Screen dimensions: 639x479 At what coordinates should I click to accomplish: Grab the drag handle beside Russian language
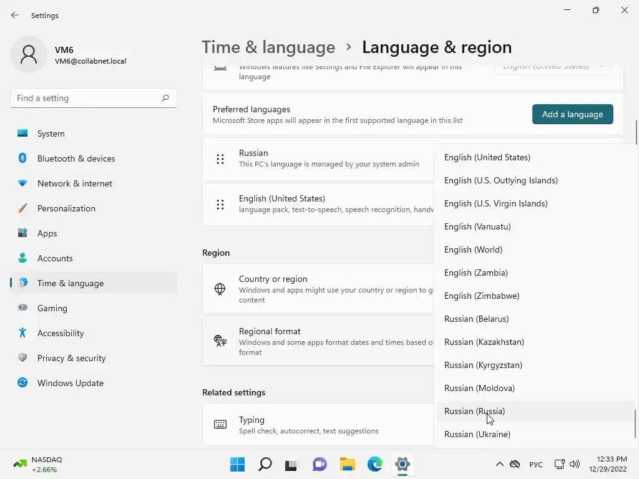(x=220, y=159)
